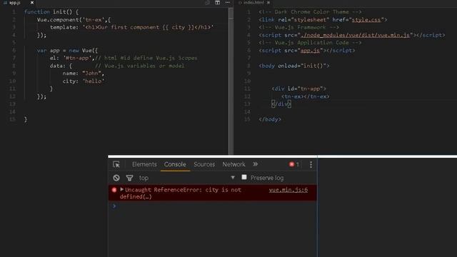Click the body onload="init()" line
457x257 pixels.
(x=294, y=66)
